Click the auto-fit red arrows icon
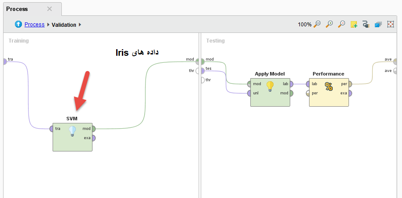 [390, 25]
